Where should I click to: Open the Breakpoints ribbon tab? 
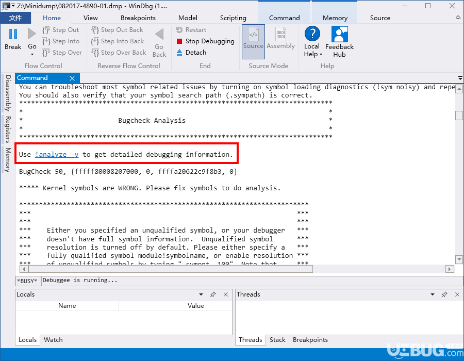pos(138,18)
